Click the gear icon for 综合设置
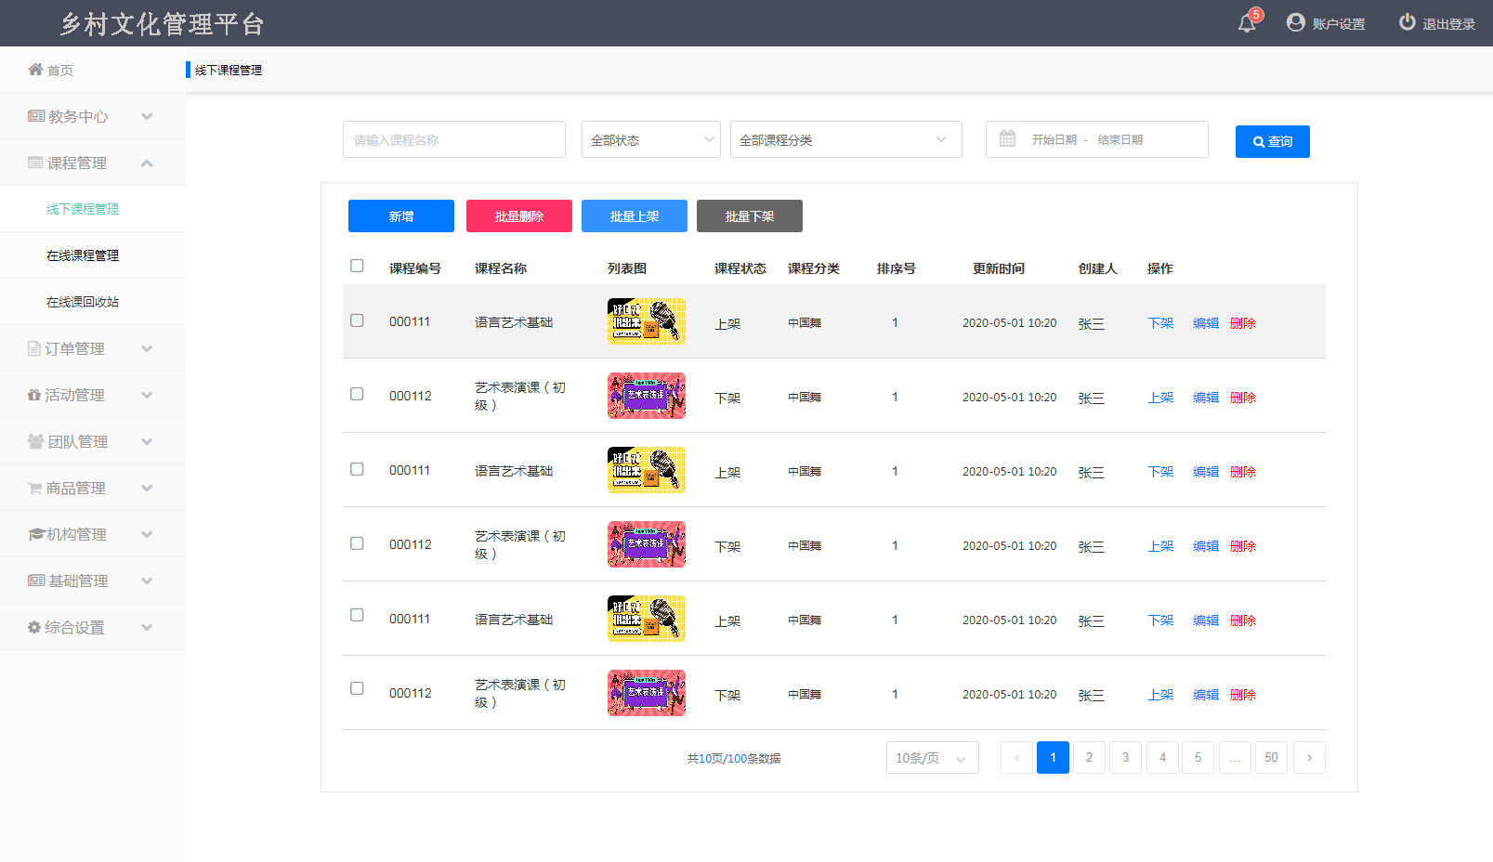 [34, 627]
